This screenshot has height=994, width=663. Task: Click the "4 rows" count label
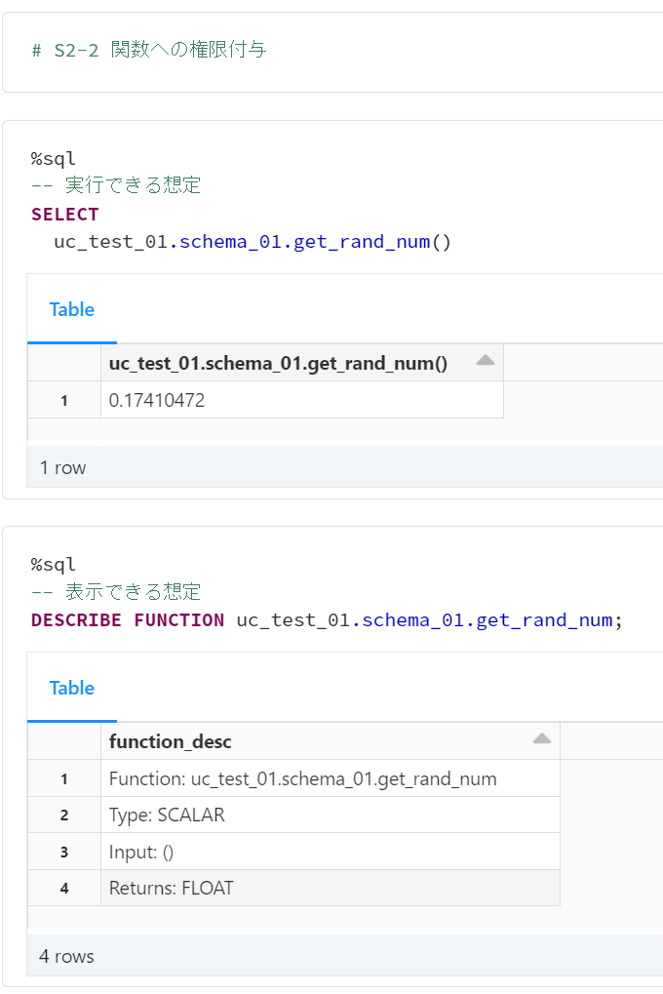(67, 956)
